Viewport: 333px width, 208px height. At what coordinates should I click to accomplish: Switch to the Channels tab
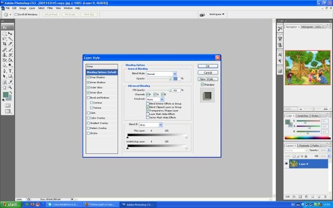click(304, 146)
